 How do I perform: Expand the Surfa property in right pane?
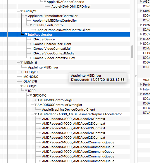[x=141, y=11]
